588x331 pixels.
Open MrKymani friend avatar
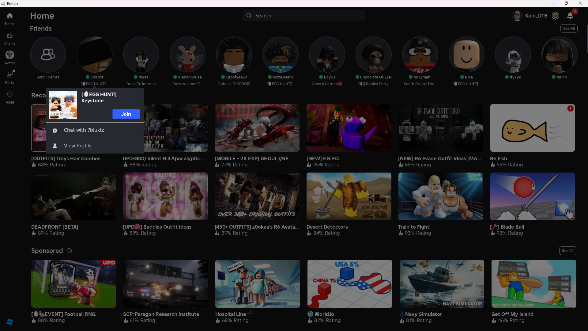pyautogui.click(x=420, y=55)
